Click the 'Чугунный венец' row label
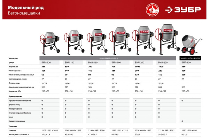The height and width of the screenshot is (139, 209). point(14,105)
